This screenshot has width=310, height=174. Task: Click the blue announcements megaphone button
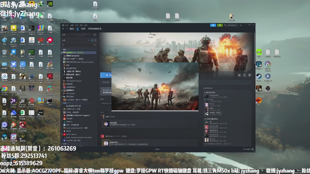coord(213,25)
